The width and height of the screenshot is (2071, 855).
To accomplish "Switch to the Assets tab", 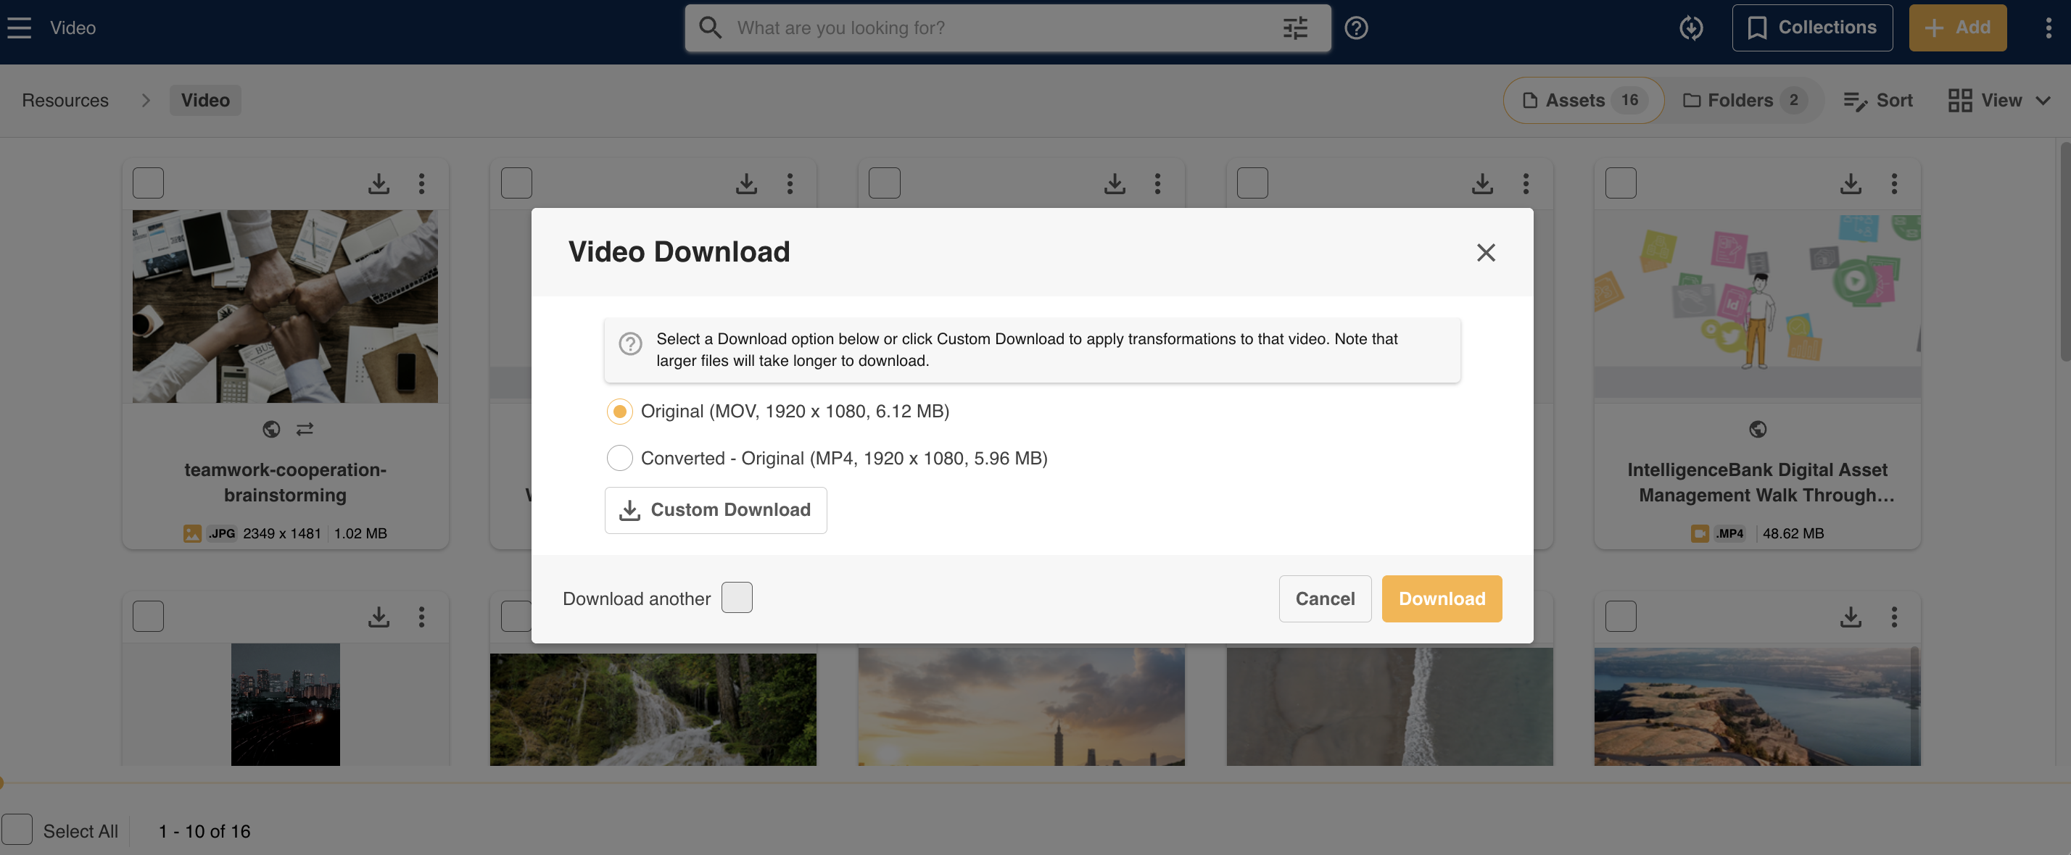I will coord(1583,101).
